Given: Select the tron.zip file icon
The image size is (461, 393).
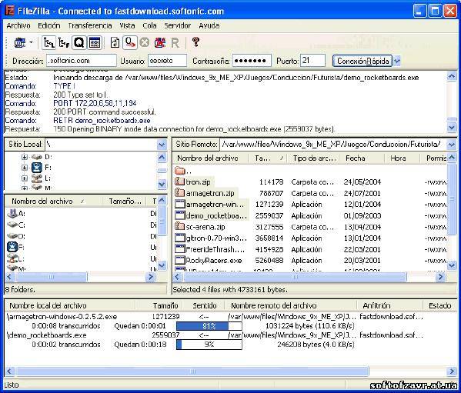Looking at the screenshot, I should (x=179, y=182).
